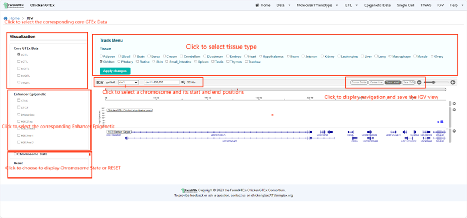Open the TWAS menu item
The image size is (467, 218).
click(426, 5)
